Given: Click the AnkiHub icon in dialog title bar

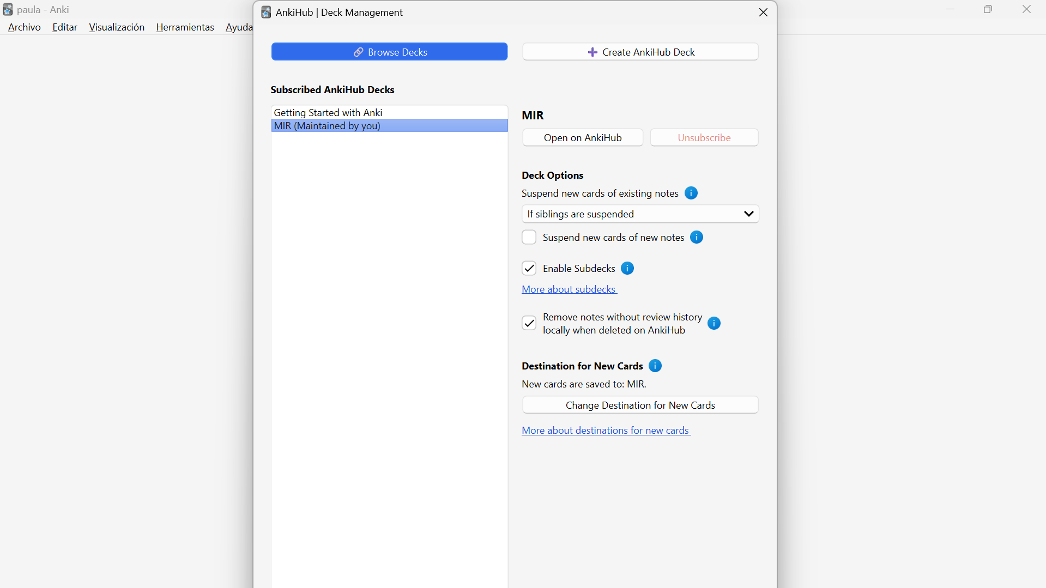Looking at the screenshot, I should tap(266, 12).
